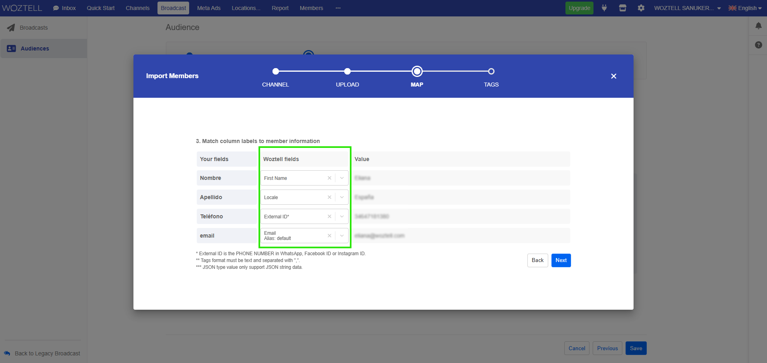Image resolution: width=767 pixels, height=363 pixels.
Task: Expand the Email field dropdown
Action: point(342,236)
